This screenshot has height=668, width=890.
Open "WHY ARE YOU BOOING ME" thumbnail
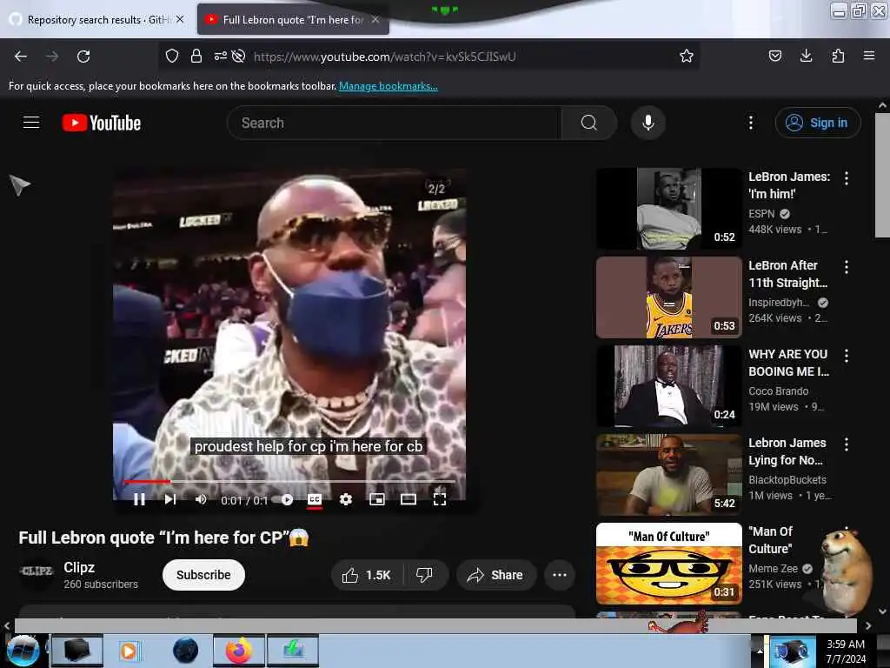coord(668,385)
